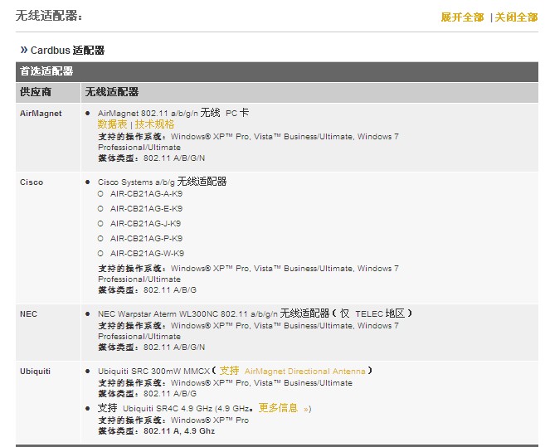Image resolution: width=545 pixels, height=447 pixels.
Task: Click the arrow icon after 更多信息
Action: (306, 409)
